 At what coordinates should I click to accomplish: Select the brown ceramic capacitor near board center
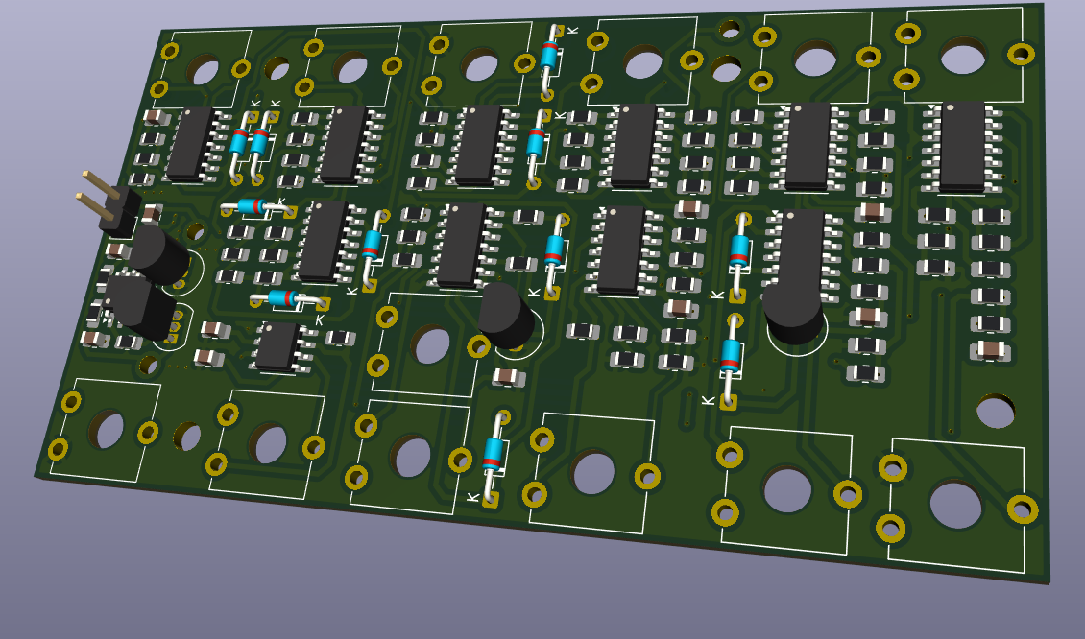pos(509,379)
